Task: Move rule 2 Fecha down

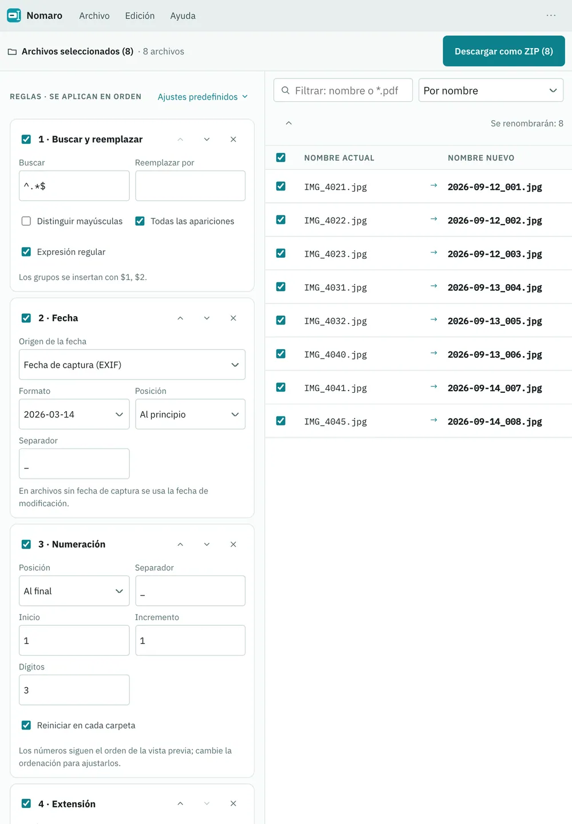Action: point(206,318)
